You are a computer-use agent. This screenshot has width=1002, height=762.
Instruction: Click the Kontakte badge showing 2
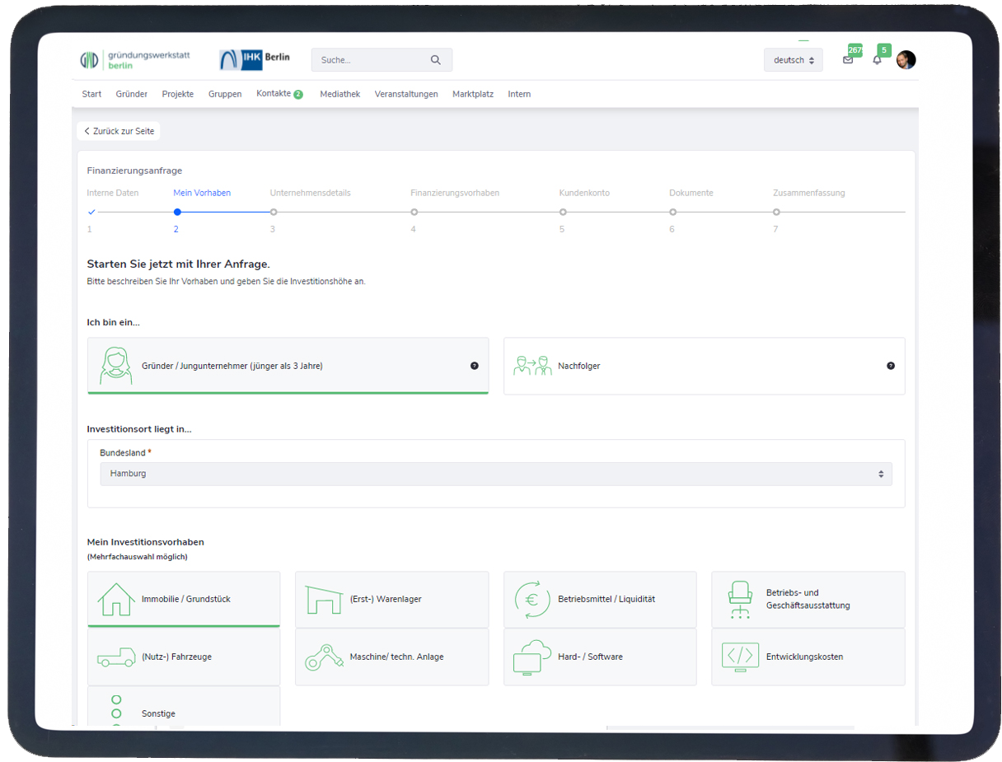point(298,95)
